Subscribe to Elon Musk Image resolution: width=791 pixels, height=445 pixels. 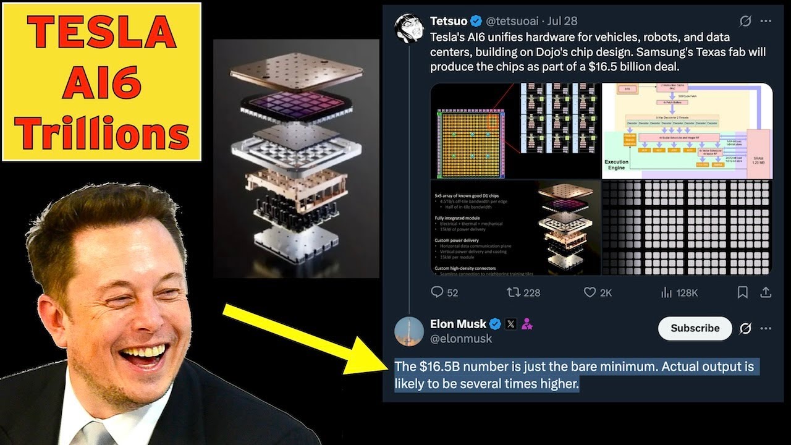(x=695, y=328)
